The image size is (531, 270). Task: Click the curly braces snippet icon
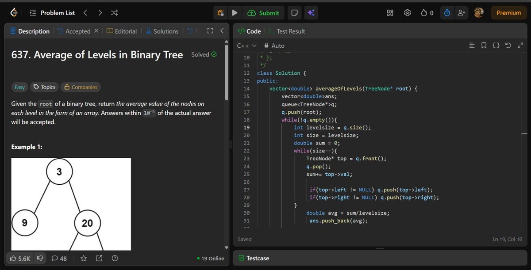click(x=496, y=46)
